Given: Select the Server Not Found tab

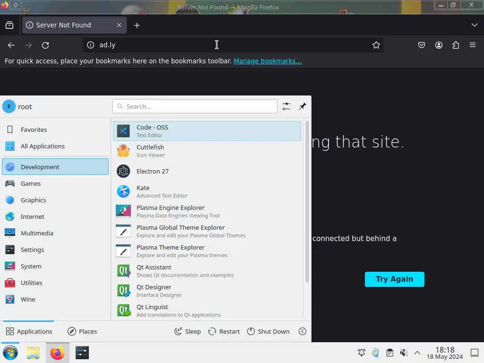Looking at the screenshot, I should pos(74,25).
